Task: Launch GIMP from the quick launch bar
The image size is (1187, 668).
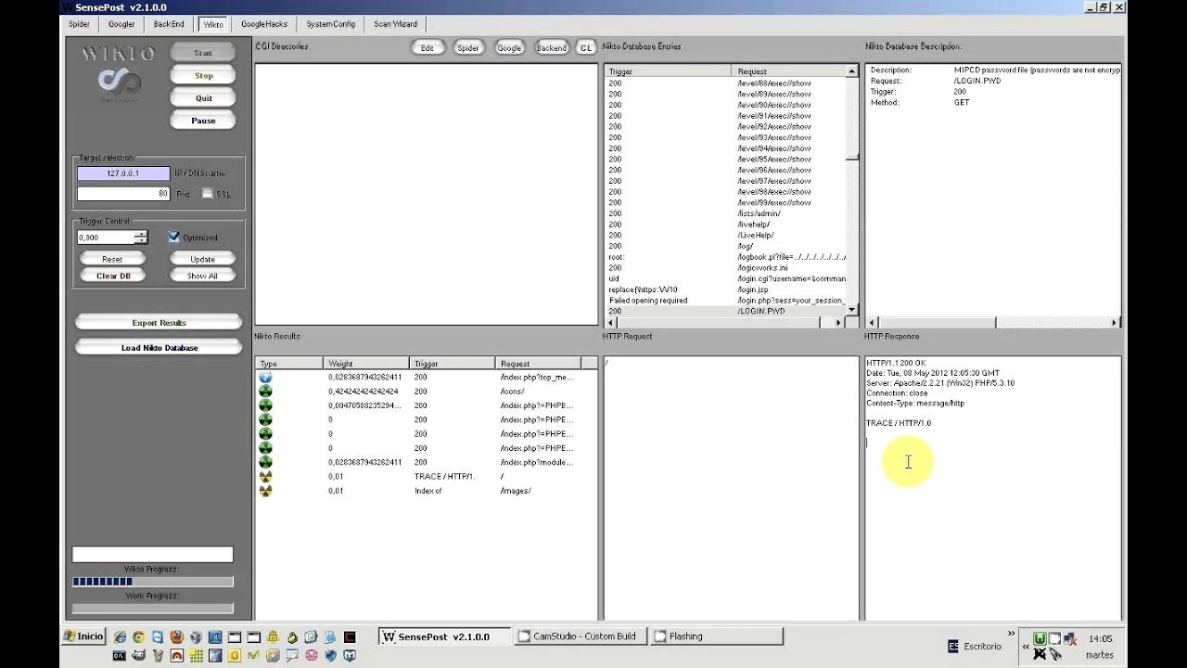Action: pyautogui.click(x=139, y=655)
